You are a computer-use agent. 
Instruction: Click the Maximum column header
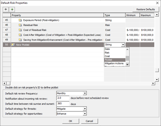click(147, 15)
